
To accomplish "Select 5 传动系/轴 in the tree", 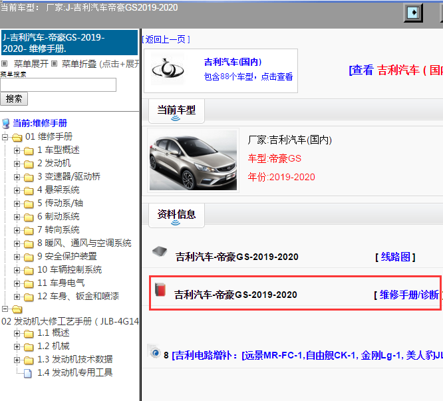I will click(x=60, y=203).
